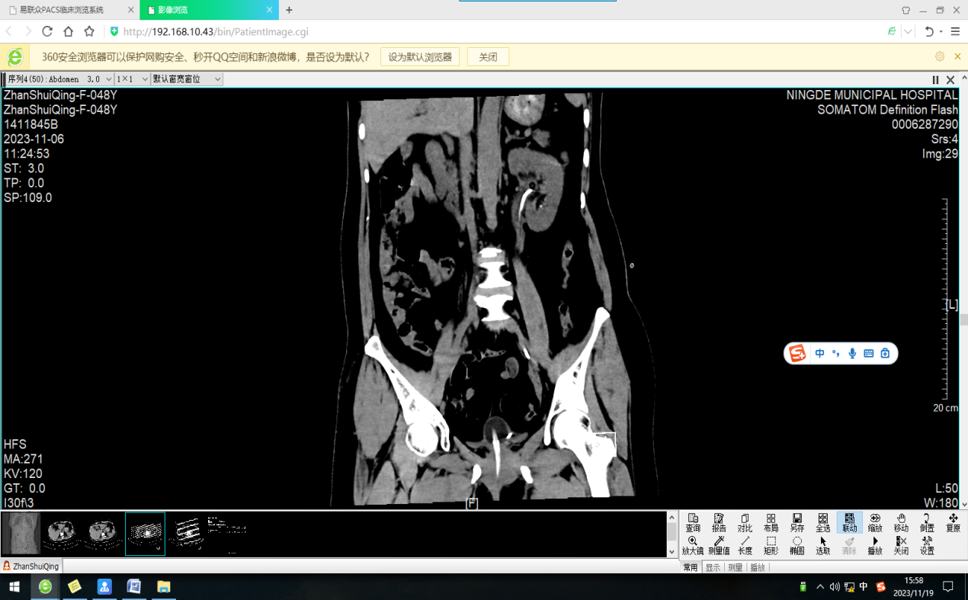Toggle the 联动 linked-scroll tool
The image size is (968, 600).
[x=849, y=522]
